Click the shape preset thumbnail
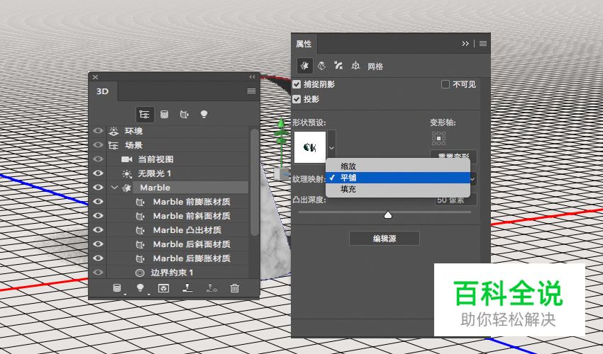603x354 pixels. click(310, 147)
